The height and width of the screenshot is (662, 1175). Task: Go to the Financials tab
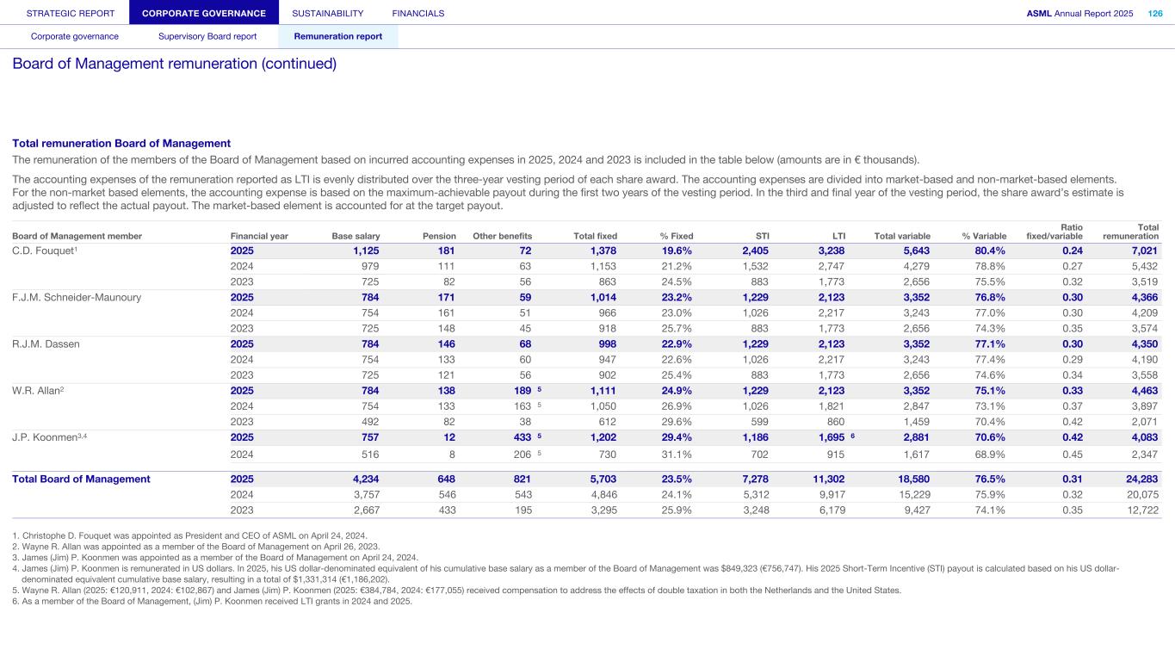pos(417,13)
